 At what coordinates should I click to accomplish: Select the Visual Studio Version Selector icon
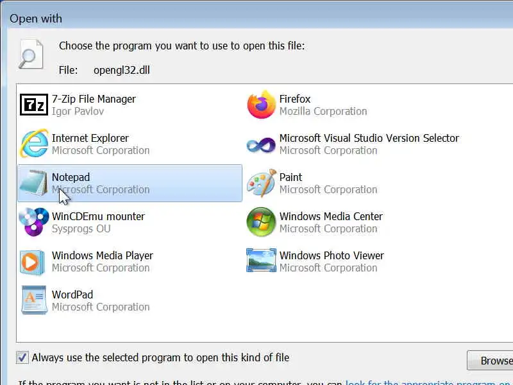pyautogui.click(x=261, y=145)
